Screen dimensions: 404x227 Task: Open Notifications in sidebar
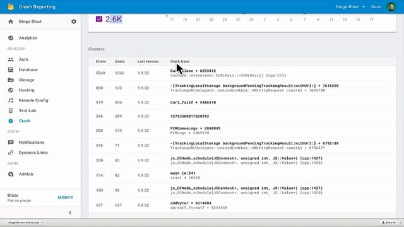(x=32, y=143)
